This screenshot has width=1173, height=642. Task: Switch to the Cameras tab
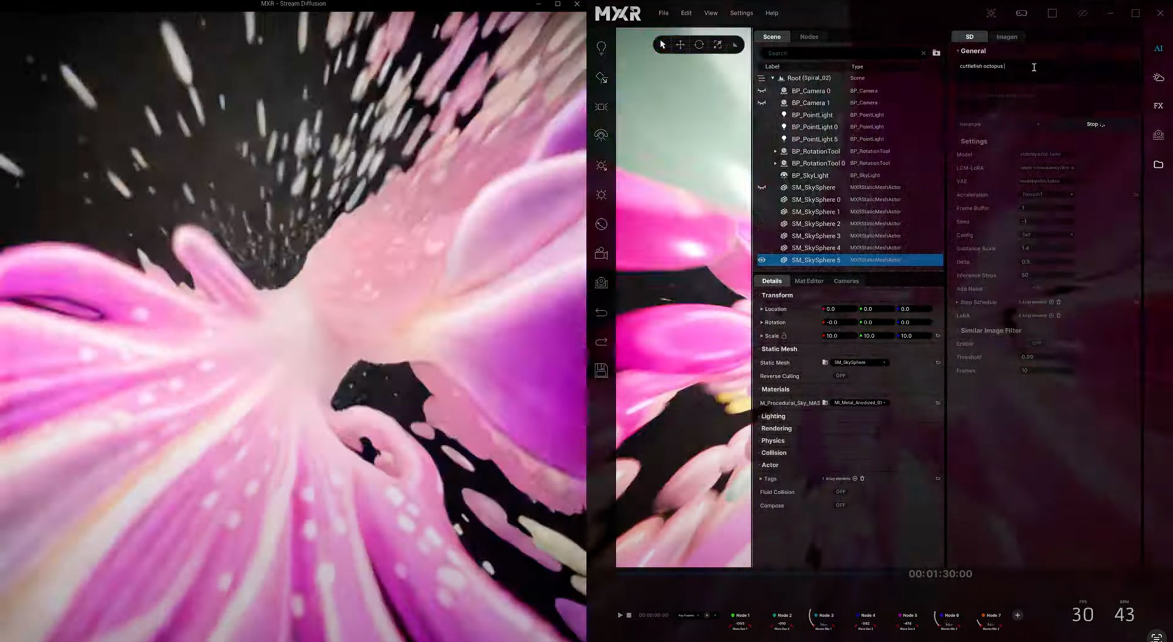846,281
